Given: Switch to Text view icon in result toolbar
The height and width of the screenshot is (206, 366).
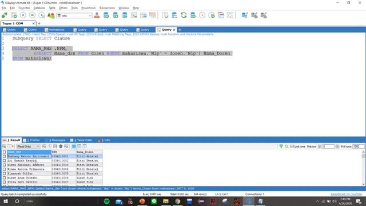Looking at the screenshot, I should (x=85, y=146).
